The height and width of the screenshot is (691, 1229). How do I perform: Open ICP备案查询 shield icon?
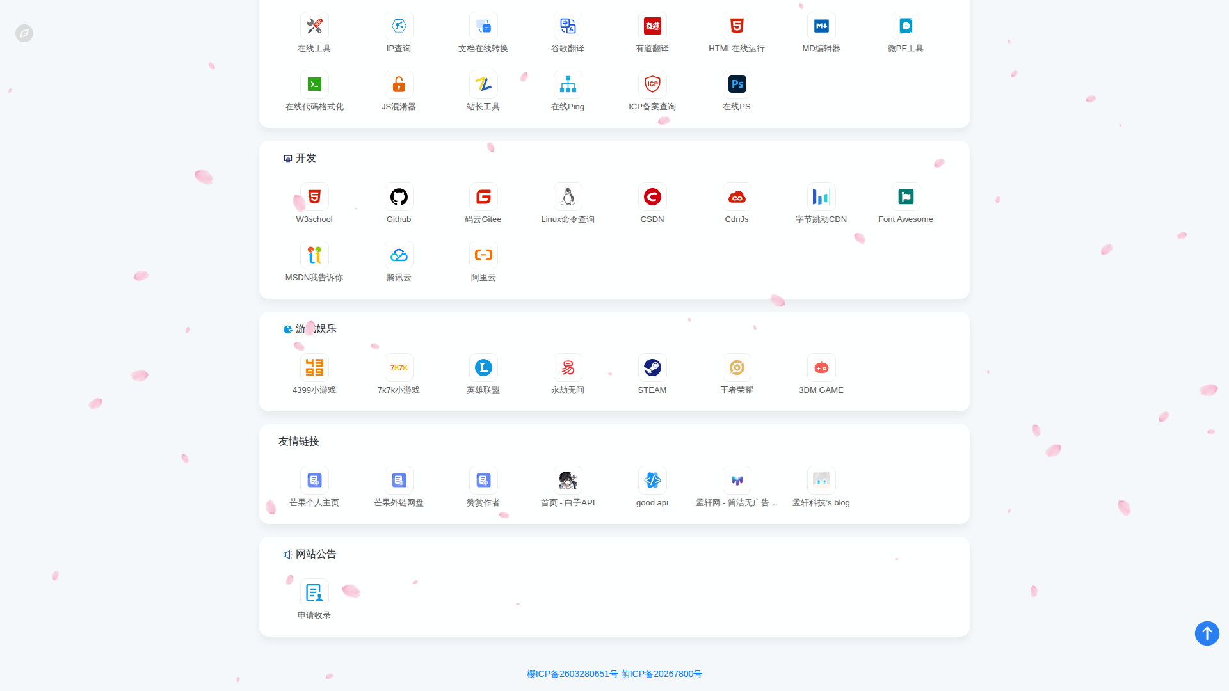(x=652, y=84)
